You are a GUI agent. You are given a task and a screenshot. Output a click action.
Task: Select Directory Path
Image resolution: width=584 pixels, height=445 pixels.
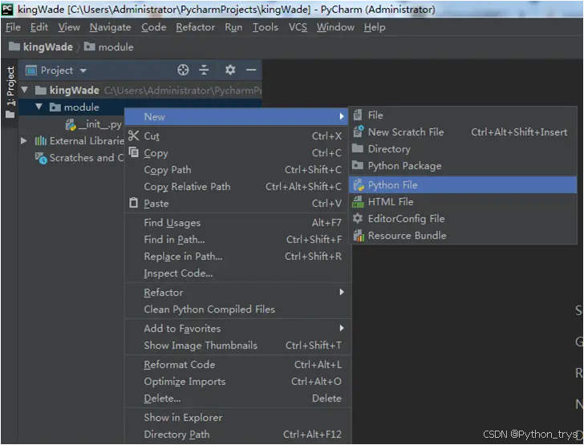[237, 435]
